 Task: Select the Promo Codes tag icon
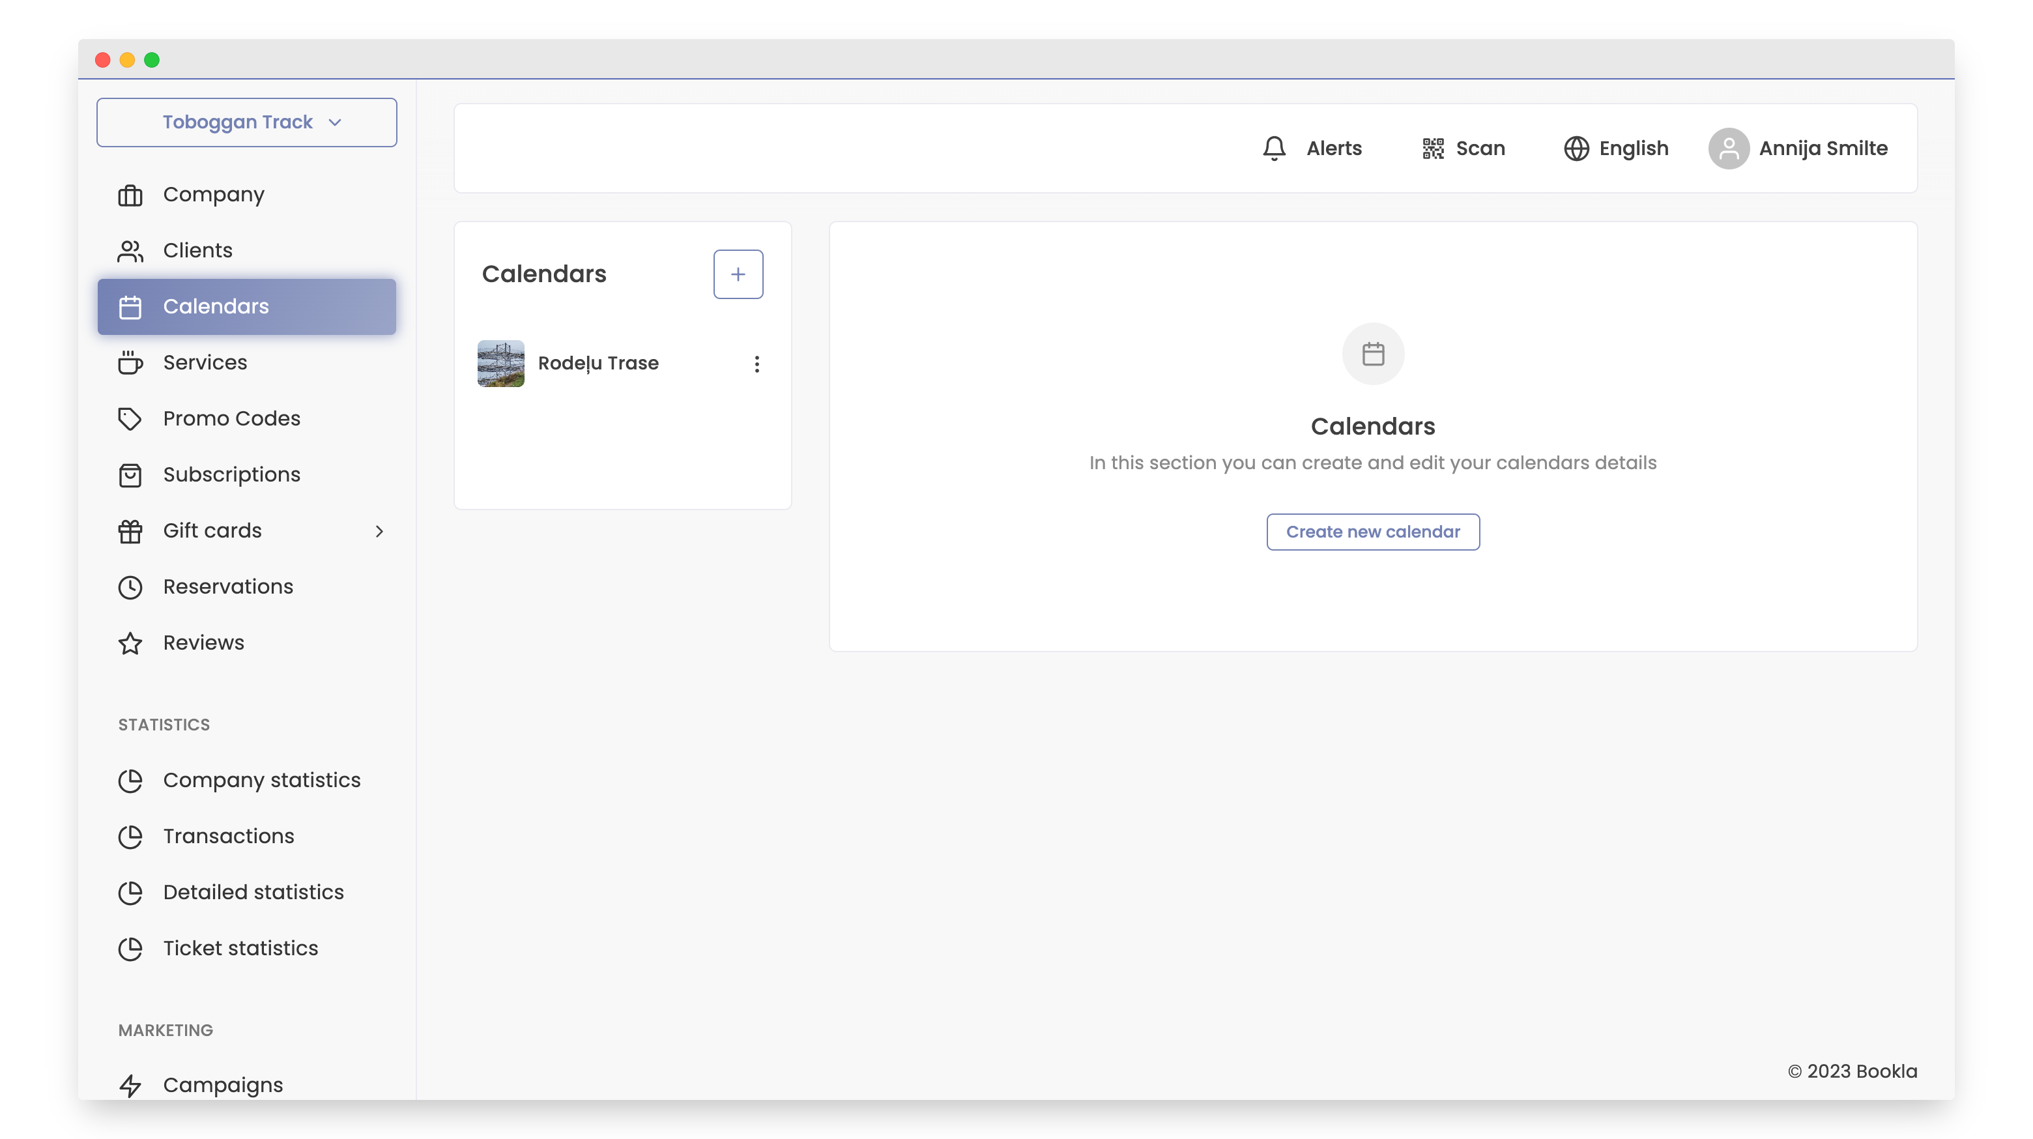coord(130,418)
